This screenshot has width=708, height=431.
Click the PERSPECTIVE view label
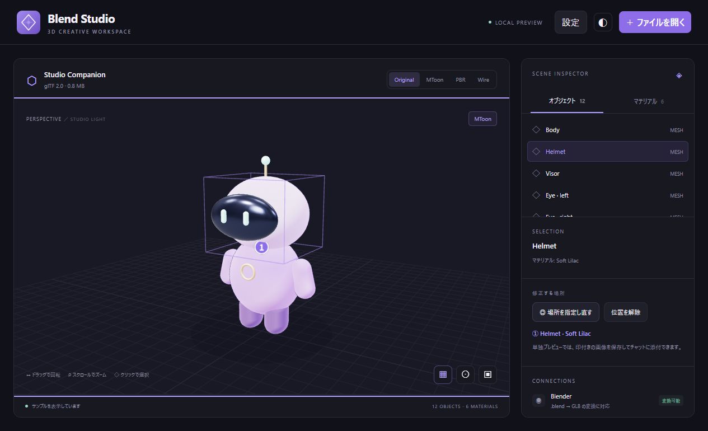44,119
